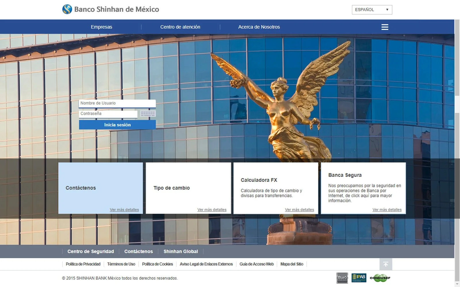Open the hamburger menu icon
Image resolution: width=460 pixels, height=287 pixels.
point(385,27)
